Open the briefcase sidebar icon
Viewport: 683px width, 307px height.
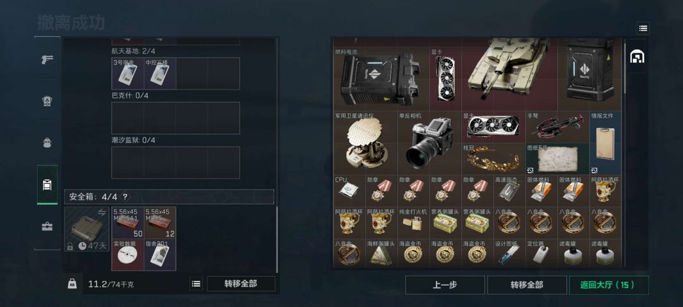pos(47,227)
